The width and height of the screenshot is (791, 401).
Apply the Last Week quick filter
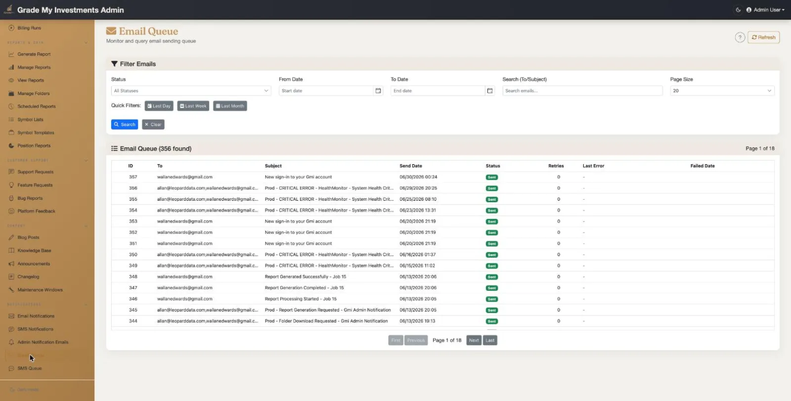coord(193,106)
